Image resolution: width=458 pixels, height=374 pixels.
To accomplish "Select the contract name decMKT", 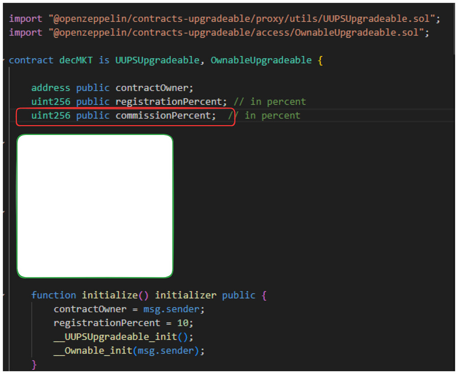I will click(x=74, y=60).
